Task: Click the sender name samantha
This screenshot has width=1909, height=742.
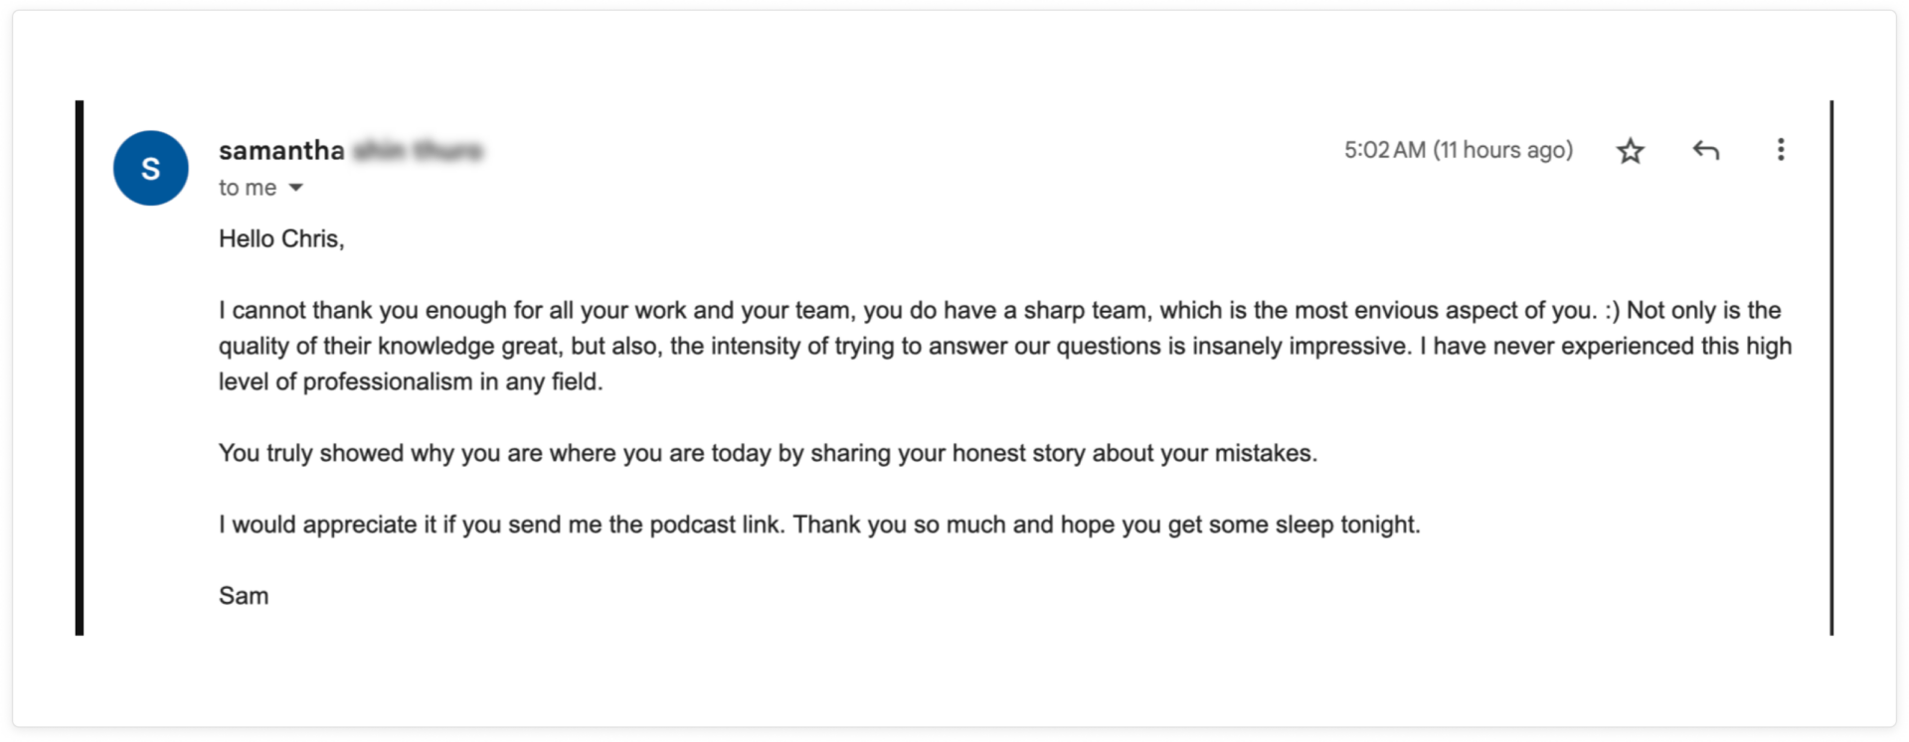Action: click(281, 150)
